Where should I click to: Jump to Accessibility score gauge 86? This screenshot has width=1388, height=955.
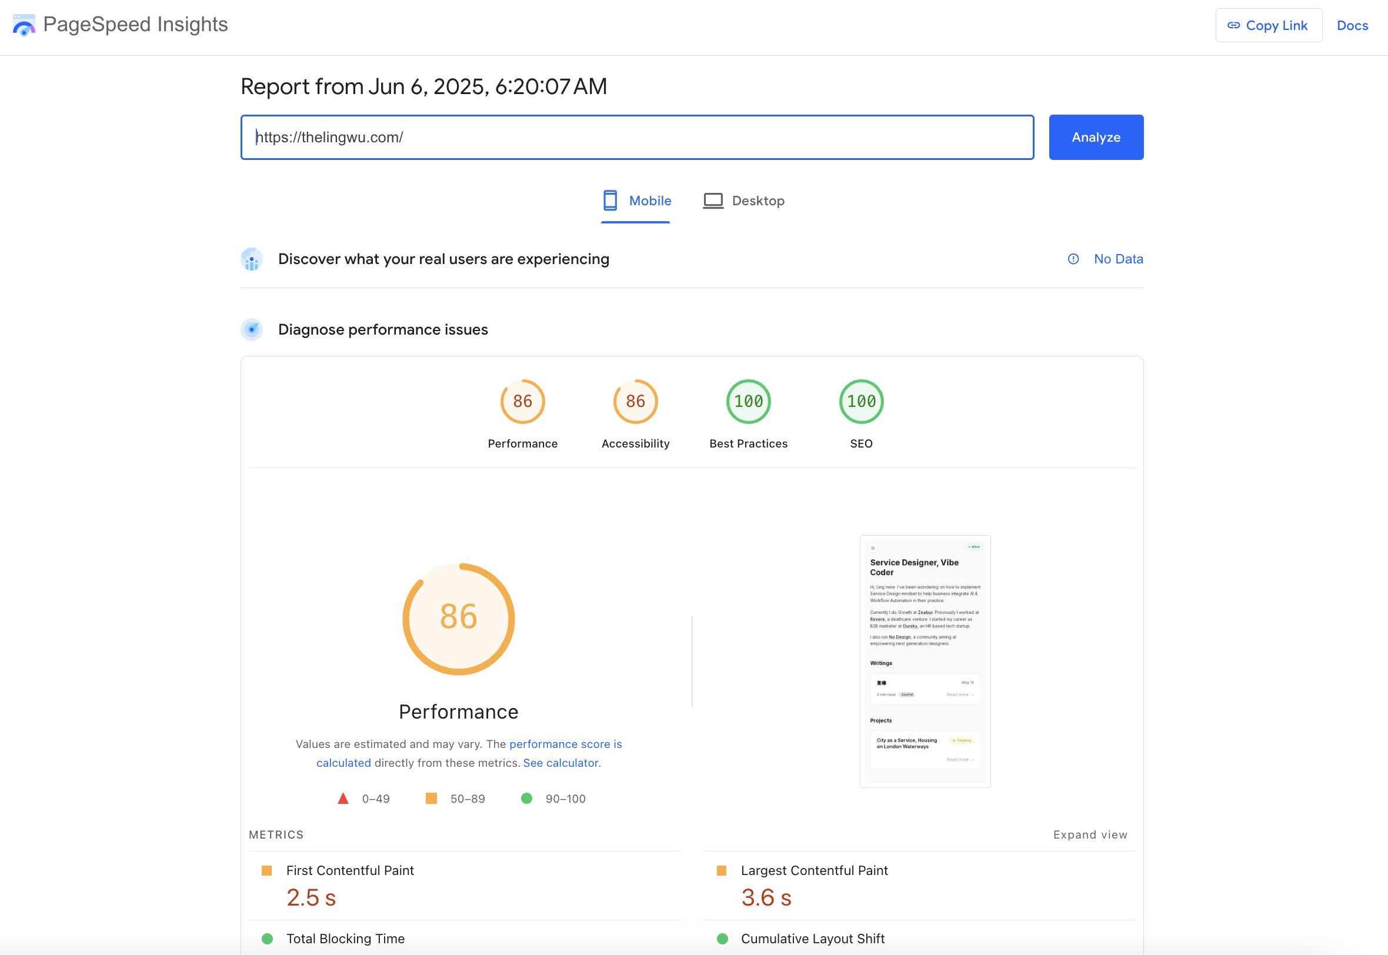635,402
